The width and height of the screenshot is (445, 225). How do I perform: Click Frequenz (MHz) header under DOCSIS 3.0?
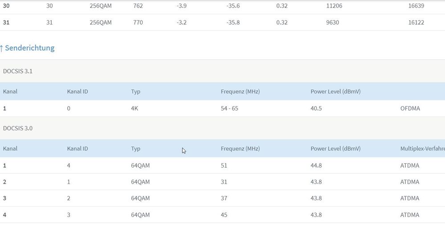(x=240, y=149)
